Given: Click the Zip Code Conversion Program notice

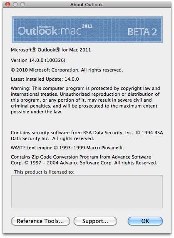Looking at the screenshot, I should coord(84,160).
